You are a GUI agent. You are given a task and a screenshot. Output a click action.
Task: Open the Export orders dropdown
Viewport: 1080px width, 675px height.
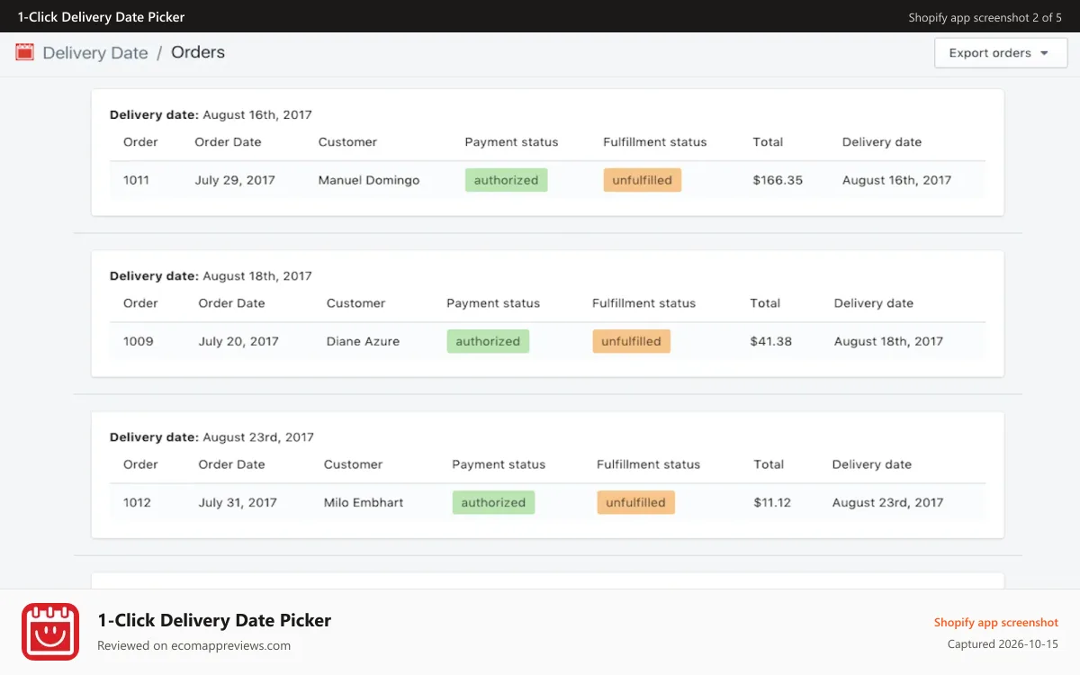pyautogui.click(x=1001, y=53)
